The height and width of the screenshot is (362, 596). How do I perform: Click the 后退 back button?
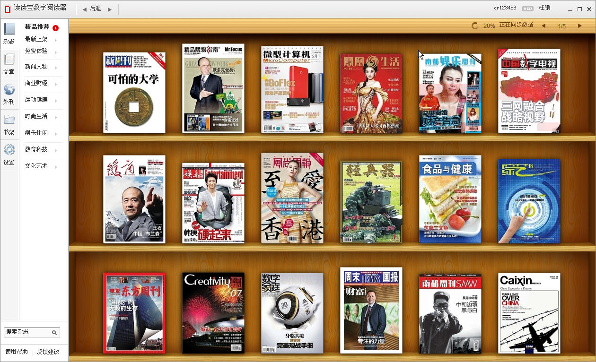click(x=96, y=9)
